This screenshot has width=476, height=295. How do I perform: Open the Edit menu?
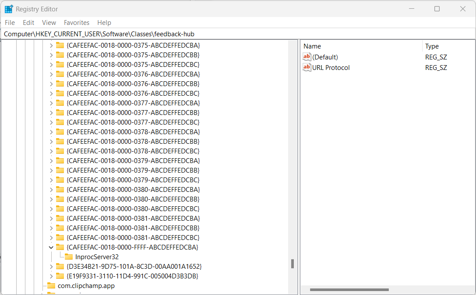click(x=28, y=23)
